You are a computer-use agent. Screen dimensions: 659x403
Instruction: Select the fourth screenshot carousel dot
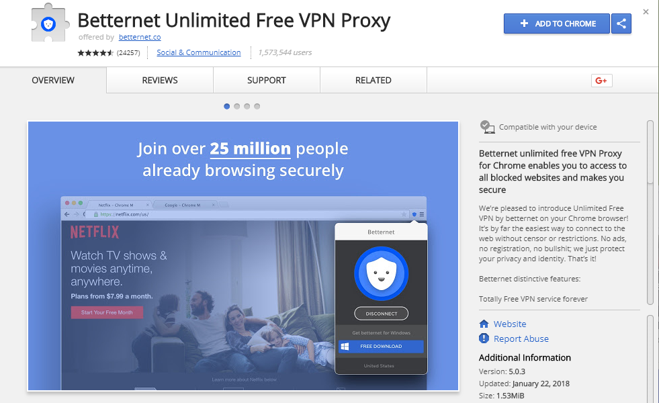point(257,106)
